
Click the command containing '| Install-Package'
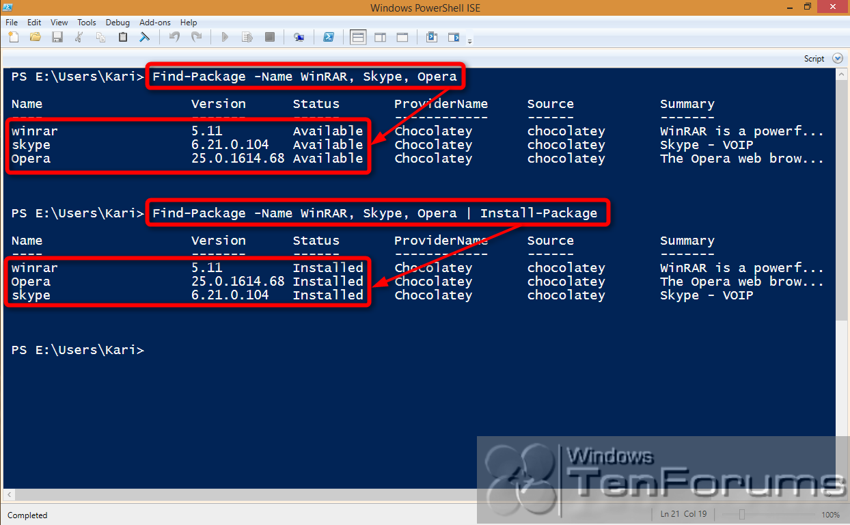point(375,213)
